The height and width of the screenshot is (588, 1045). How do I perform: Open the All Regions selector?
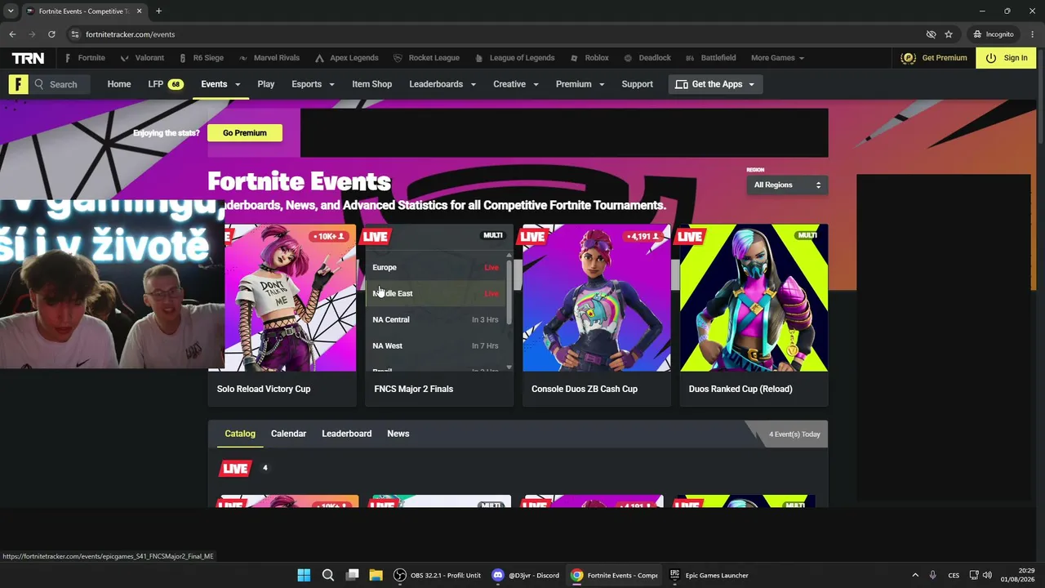(787, 185)
